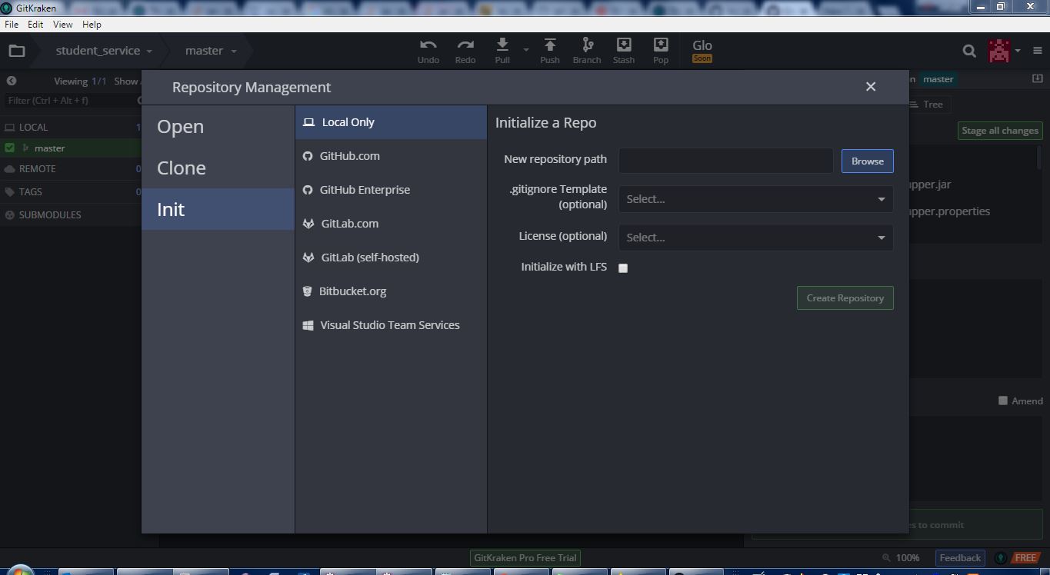
Task: Open the .gitignore Template dropdown
Action: (755, 198)
